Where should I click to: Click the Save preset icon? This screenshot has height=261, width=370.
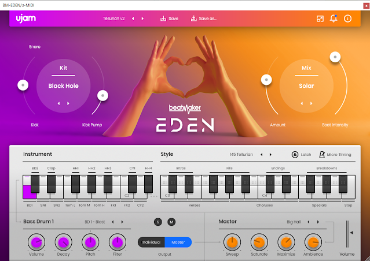[163, 18]
